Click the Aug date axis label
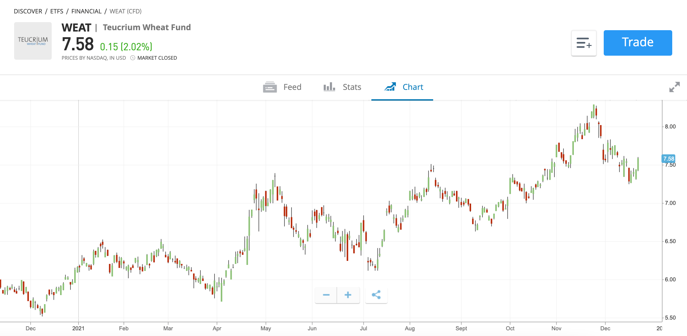The width and height of the screenshot is (687, 336). point(410,328)
